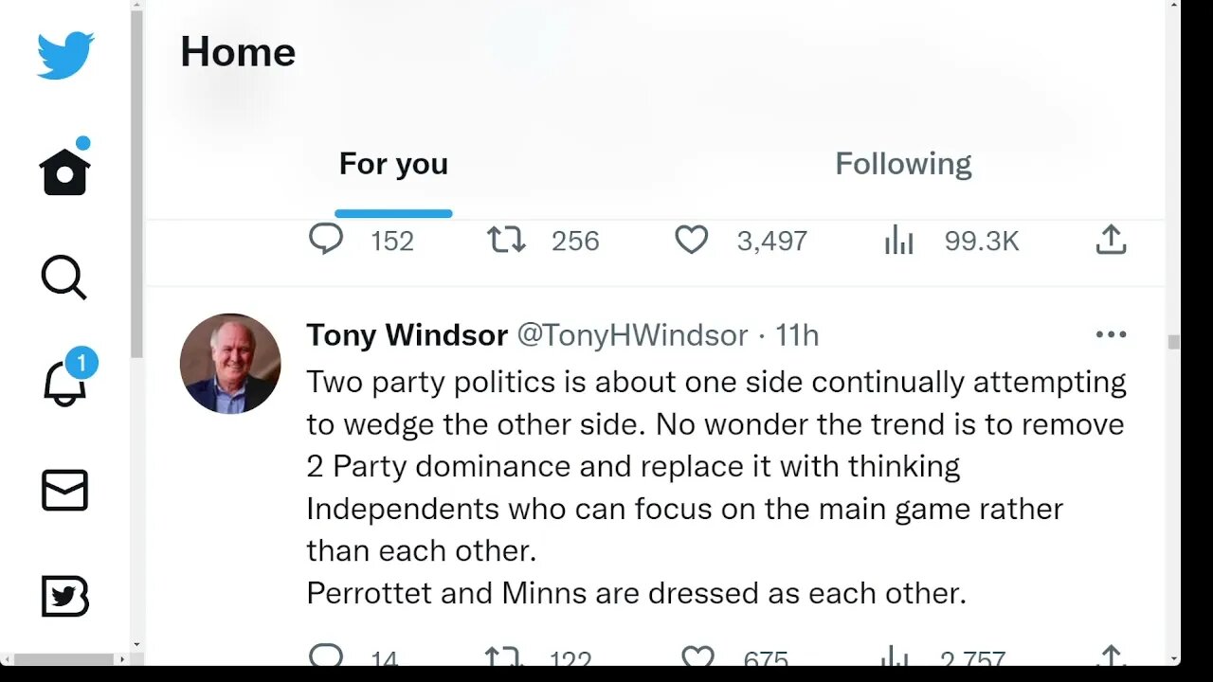Click the Twitter bird logo

coord(65,55)
